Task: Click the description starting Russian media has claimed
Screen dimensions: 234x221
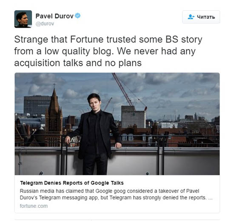Action: pyautogui.click(x=116, y=194)
